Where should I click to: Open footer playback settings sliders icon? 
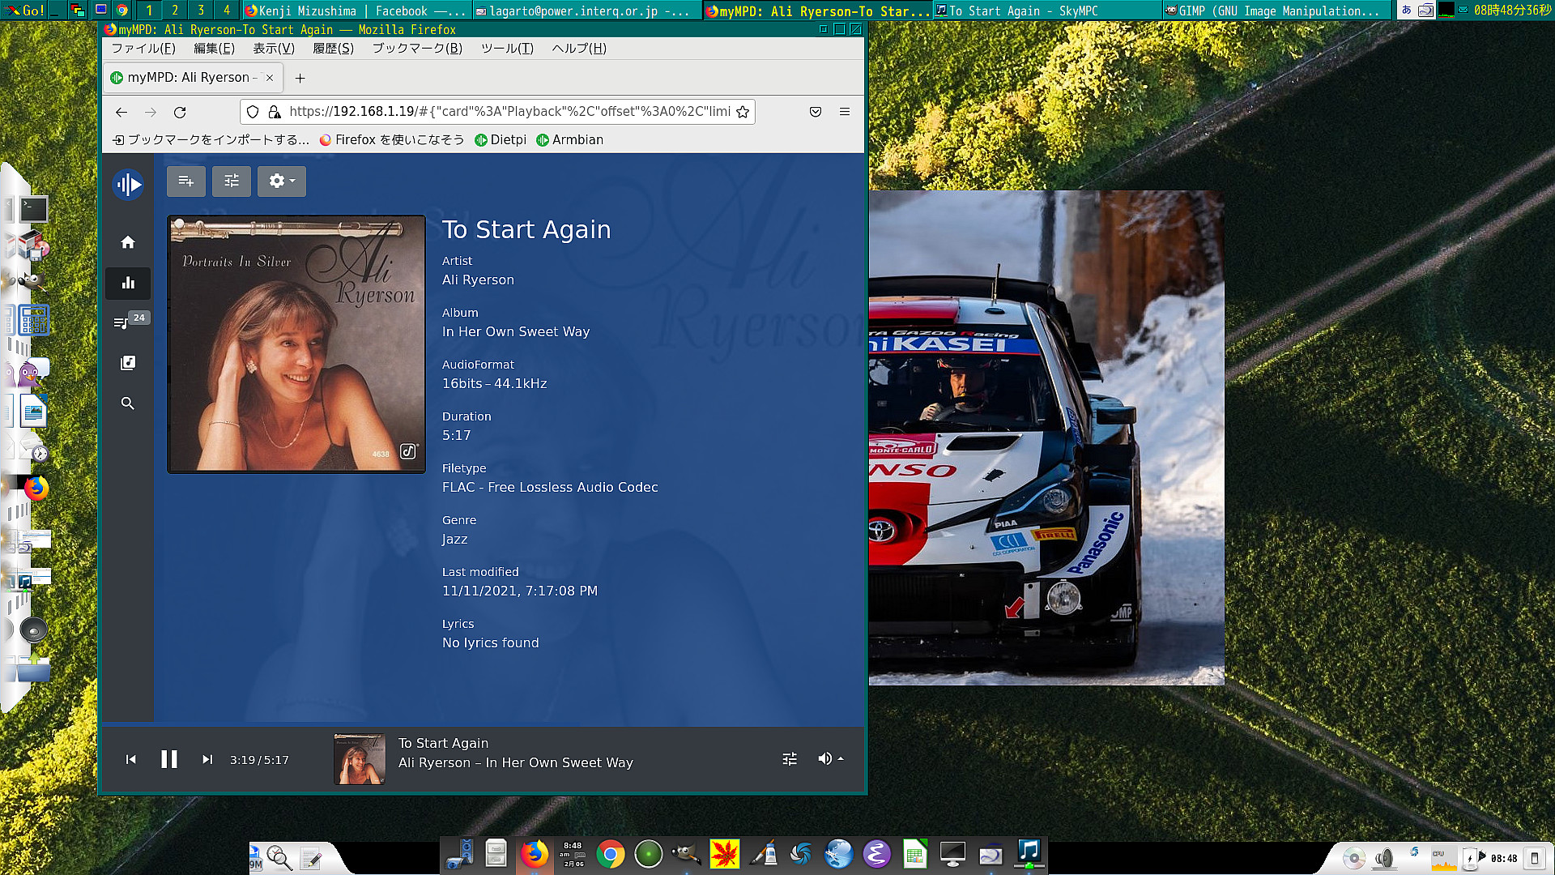[x=790, y=759]
